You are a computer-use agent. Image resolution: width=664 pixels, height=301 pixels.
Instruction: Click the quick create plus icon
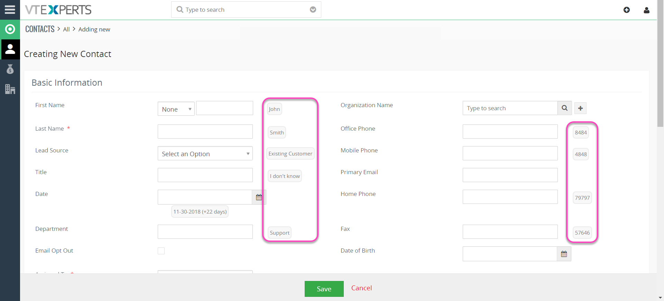coord(627,10)
